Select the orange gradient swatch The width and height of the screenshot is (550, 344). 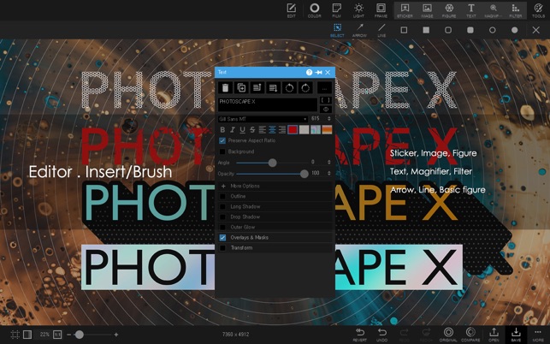pos(327,130)
